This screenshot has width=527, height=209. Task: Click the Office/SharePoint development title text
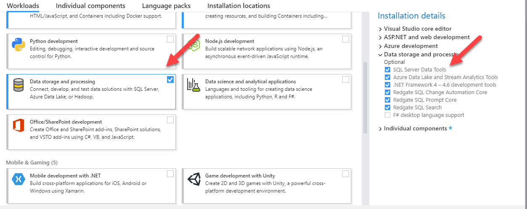tap(66, 122)
